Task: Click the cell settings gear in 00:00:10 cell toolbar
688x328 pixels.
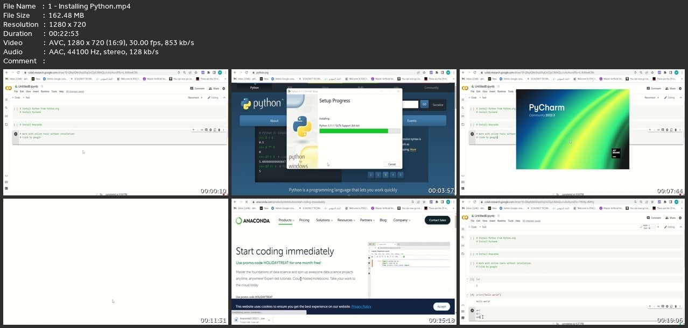Action: click(x=210, y=130)
